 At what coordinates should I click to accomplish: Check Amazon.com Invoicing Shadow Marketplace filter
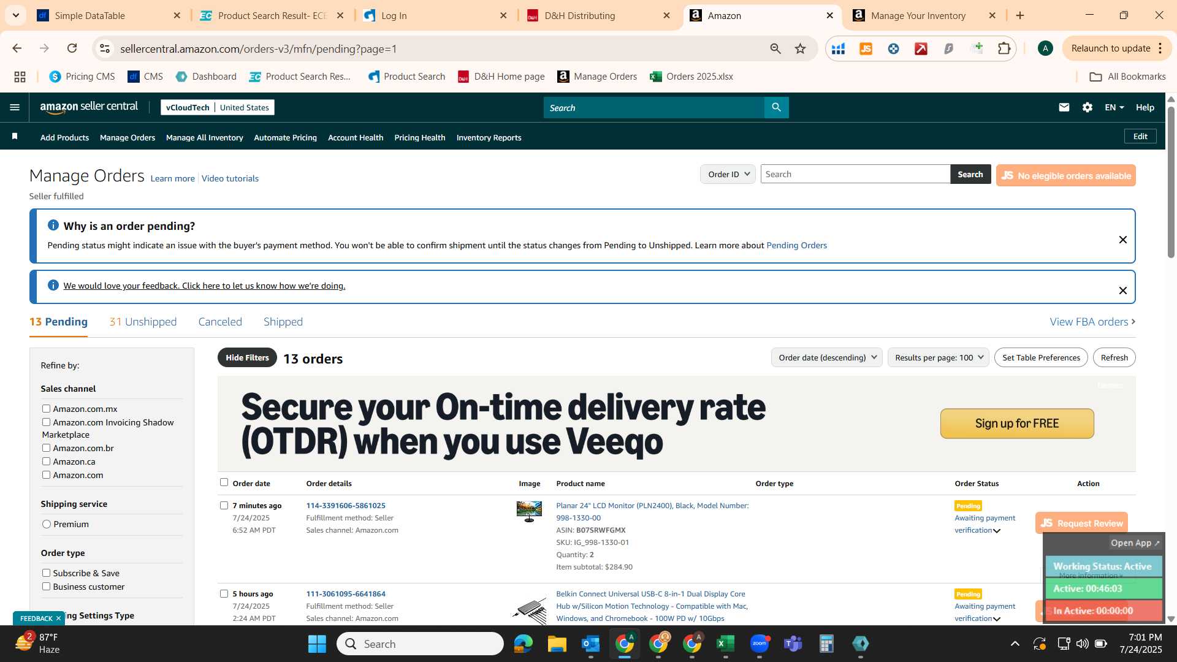pos(46,422)
